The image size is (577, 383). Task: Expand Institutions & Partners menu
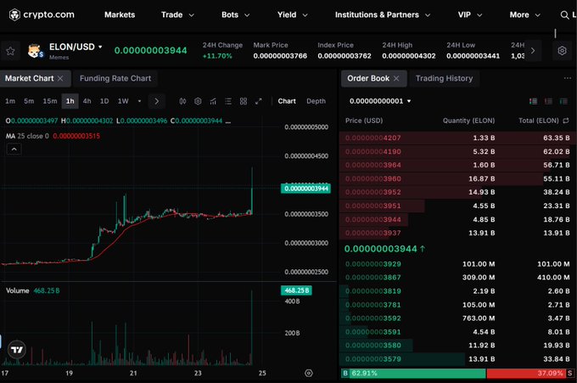click(x=383, y=15)
